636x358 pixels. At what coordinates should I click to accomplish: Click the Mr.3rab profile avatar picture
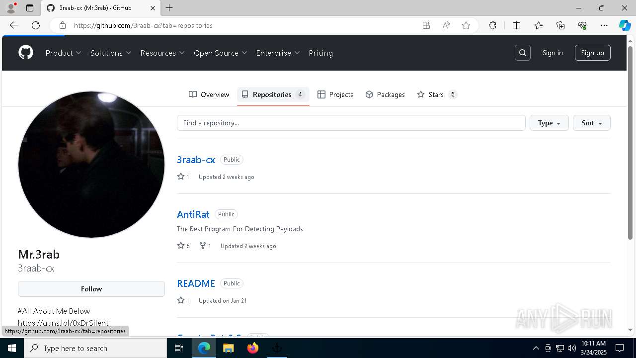91,165
